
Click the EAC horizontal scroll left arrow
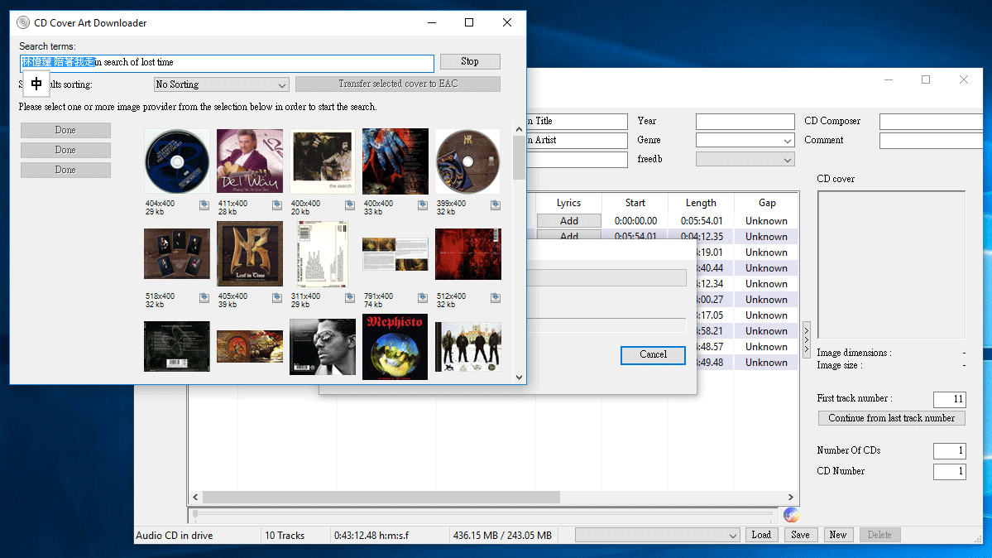[x=195, y=498]
